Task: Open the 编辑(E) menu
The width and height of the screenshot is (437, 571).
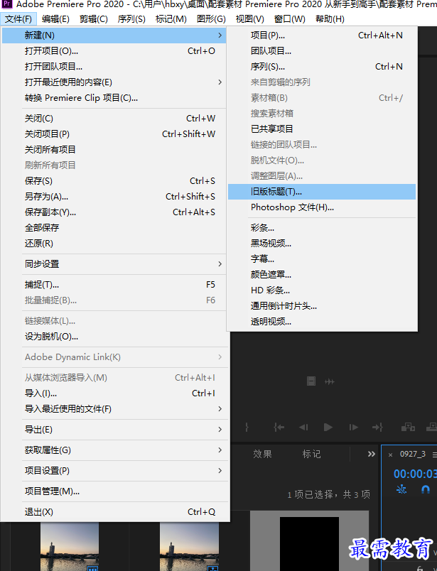Action: coord(55,18)
